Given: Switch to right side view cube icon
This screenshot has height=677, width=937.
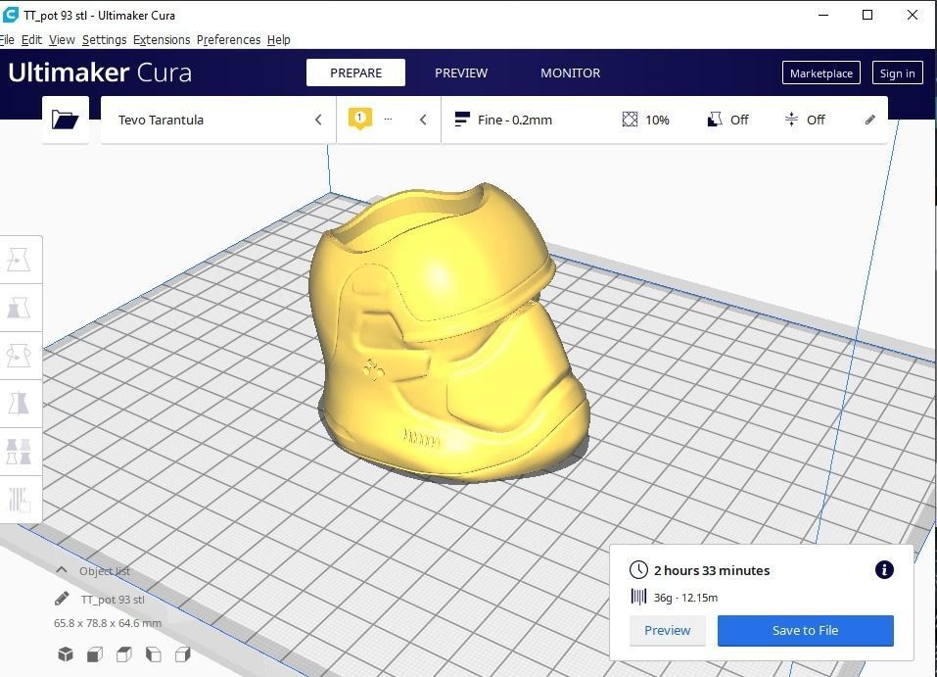Looking at the screenshot, I should point(182,654).
